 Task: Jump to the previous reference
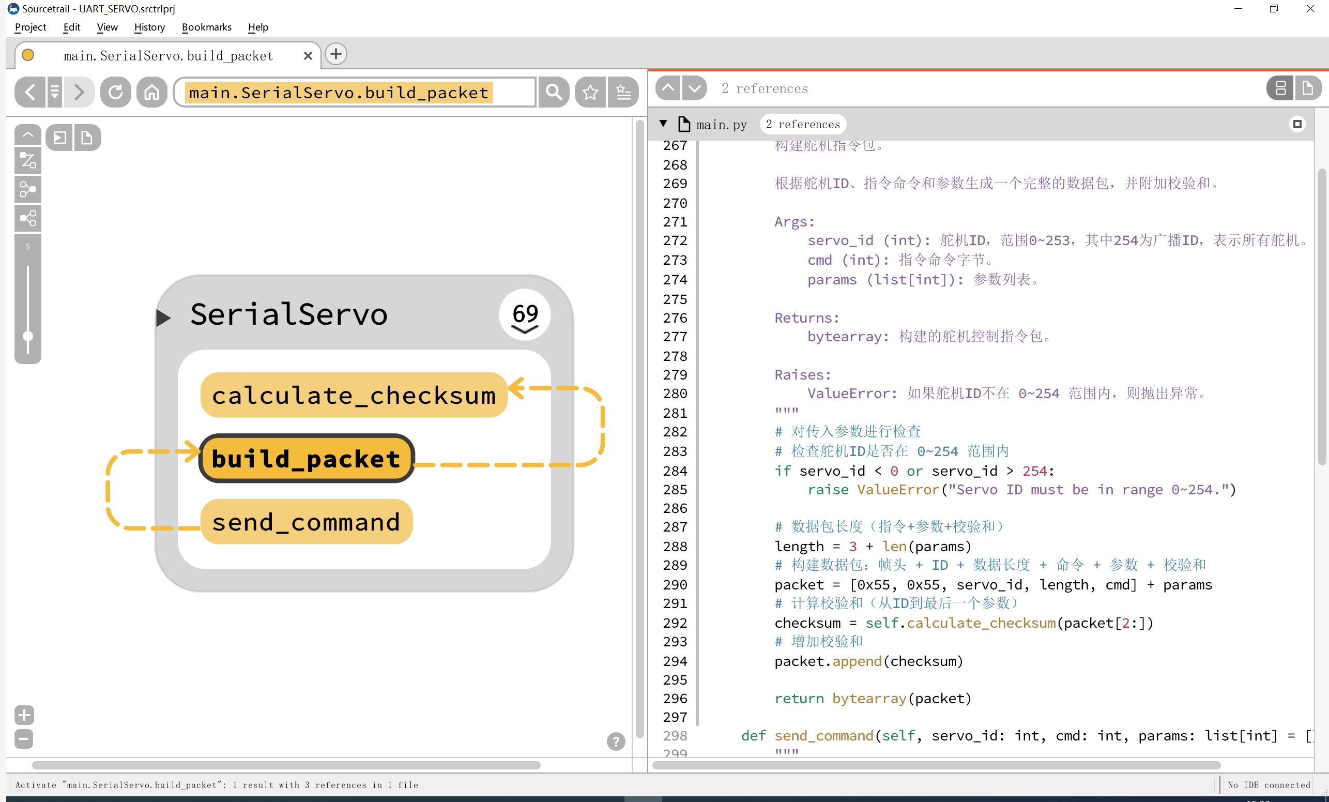pos(668,88)
